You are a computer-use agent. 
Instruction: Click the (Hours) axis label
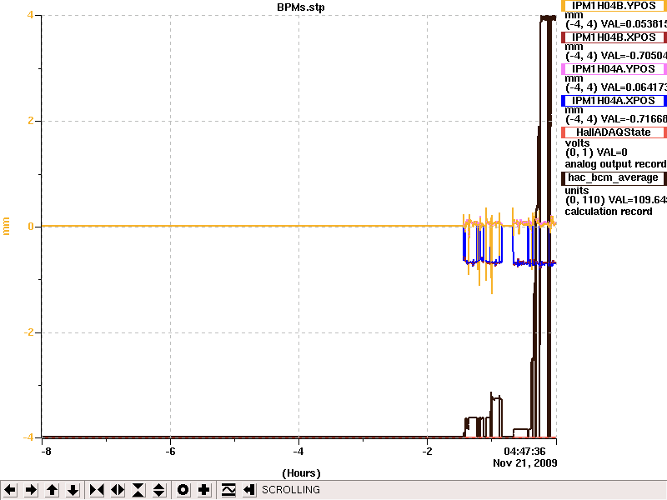pos(301,473)
